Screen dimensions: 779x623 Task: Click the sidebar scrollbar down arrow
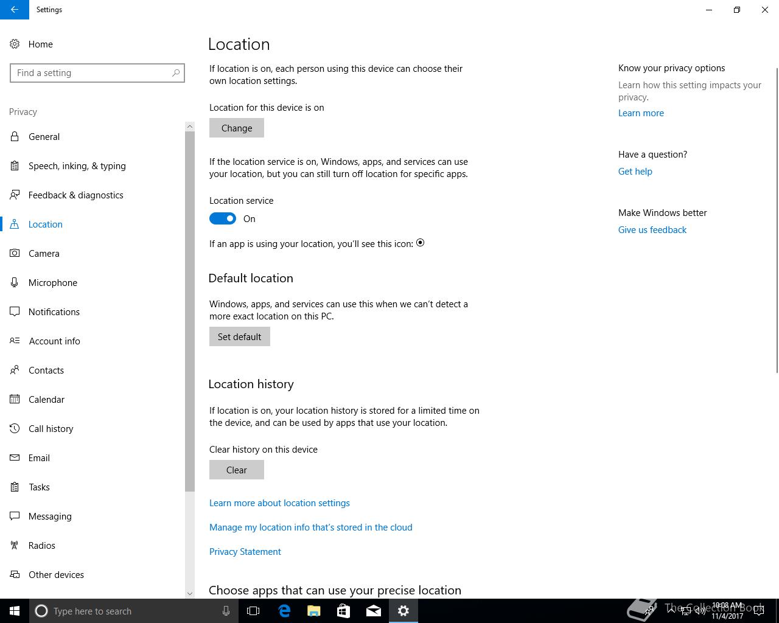[190, 593]
